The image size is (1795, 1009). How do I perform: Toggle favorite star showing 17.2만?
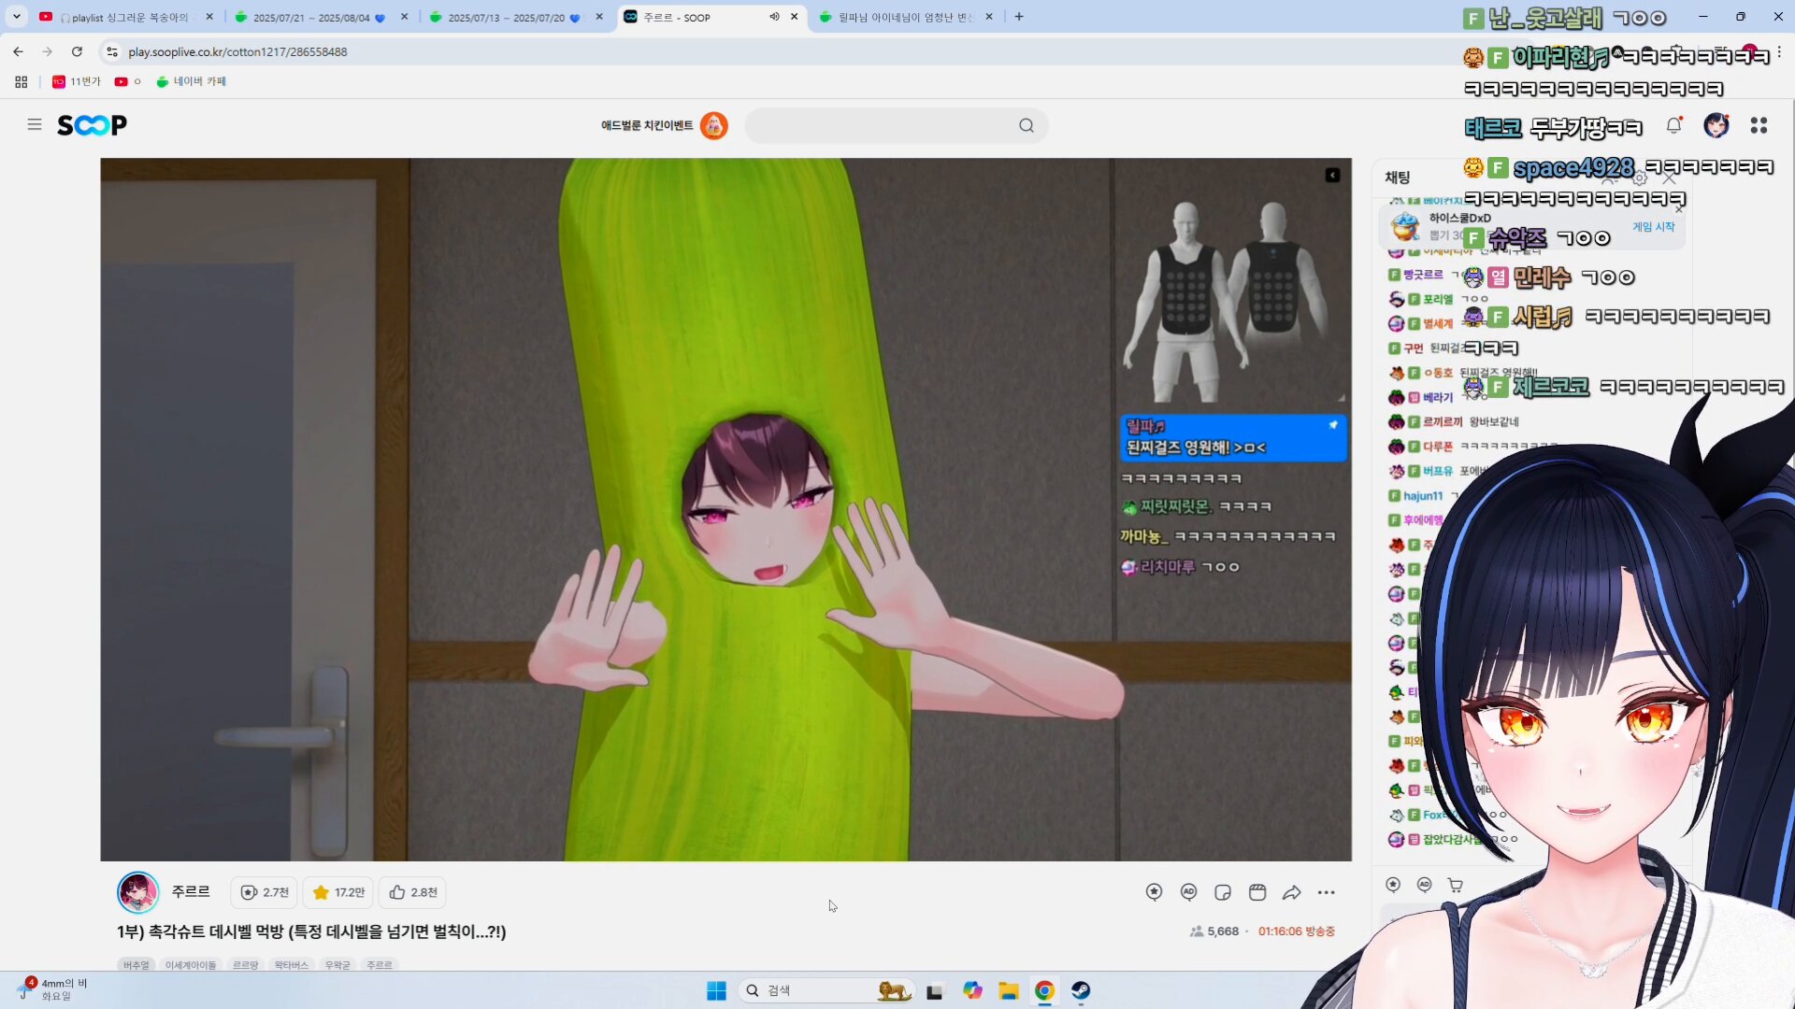click(x=338, y=892)
